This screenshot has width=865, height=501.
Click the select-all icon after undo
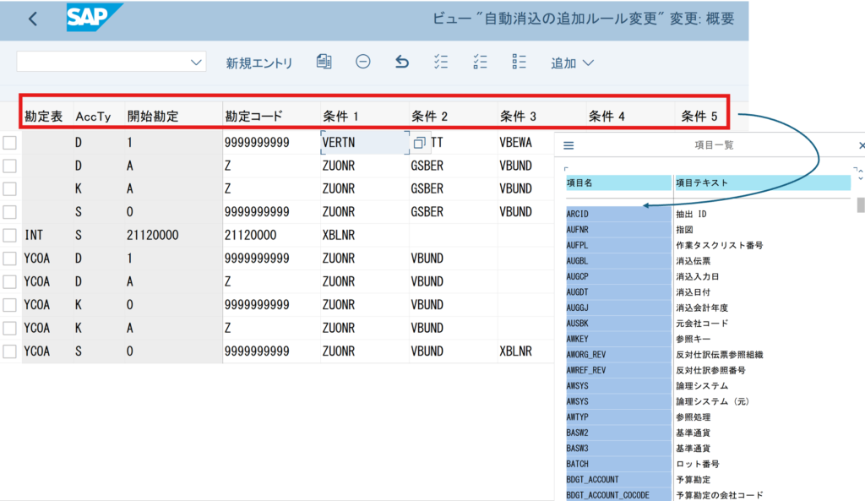(x=441, y=62)
